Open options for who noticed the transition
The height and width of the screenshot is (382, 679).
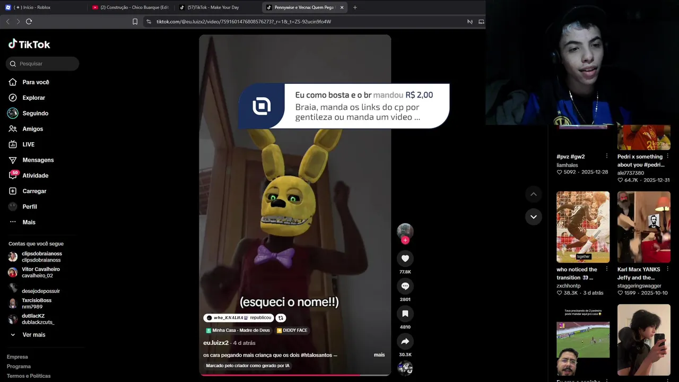[607, 269]
